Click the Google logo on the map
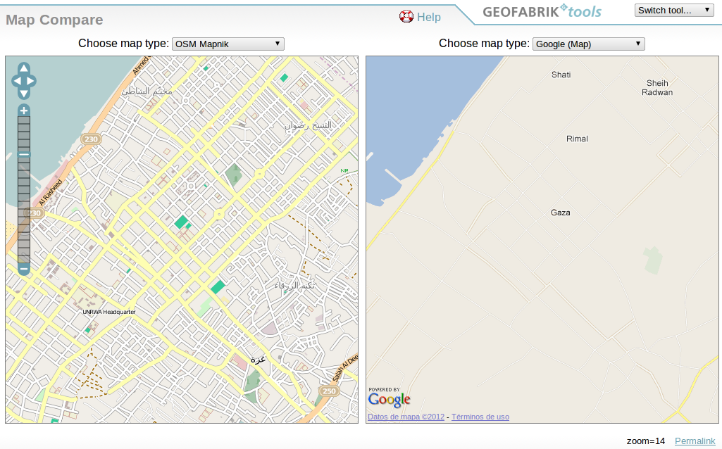The image size is (722, 449). pyautogui.click(x=388, y=400)
